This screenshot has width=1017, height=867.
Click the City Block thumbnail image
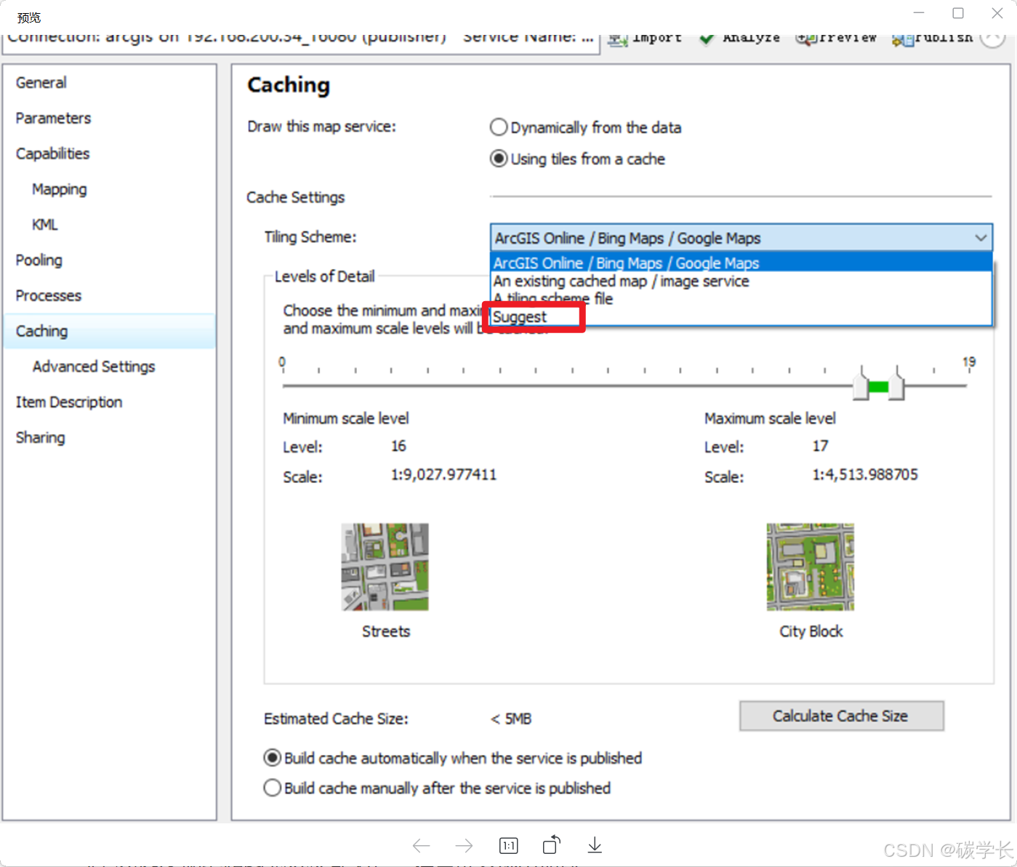click(x=810, y=567)
